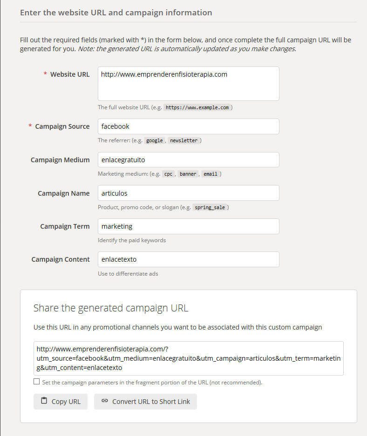The height and width of the screenshot is (436, 367).
Task: Click the clipboard icon on Copy URL
Action: (44, 401)
